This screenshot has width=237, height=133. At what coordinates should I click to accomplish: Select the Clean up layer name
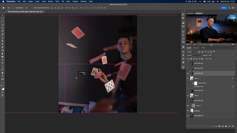[x=197, y=111]
